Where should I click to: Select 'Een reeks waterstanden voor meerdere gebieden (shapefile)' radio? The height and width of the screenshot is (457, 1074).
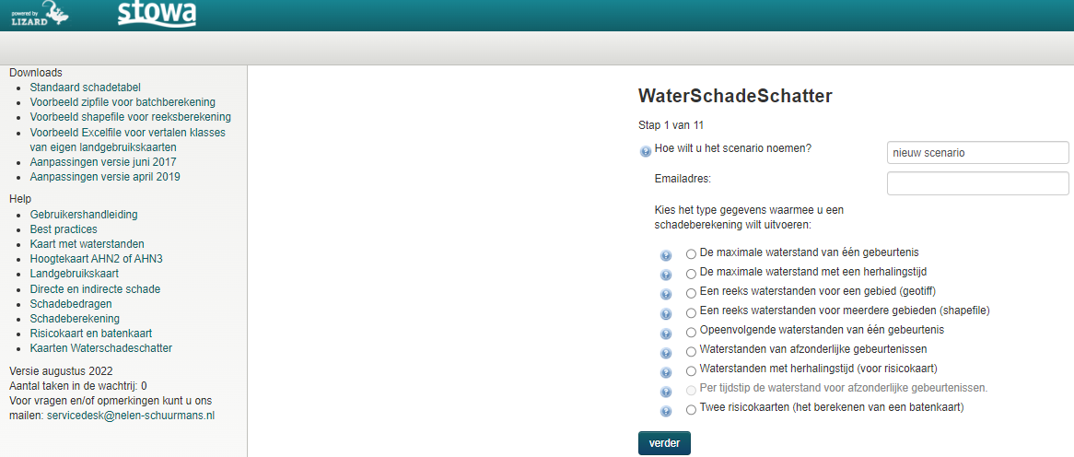(x=691, y=313)
